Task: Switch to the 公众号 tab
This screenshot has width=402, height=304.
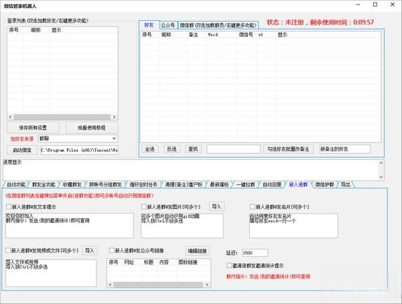Action: pos(168,25)
